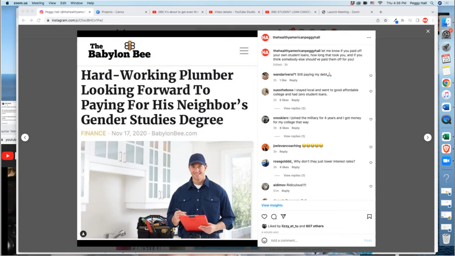455x256 pixels.
Task: Like the Instagram post with heart icon
Action: pos(264,217)
